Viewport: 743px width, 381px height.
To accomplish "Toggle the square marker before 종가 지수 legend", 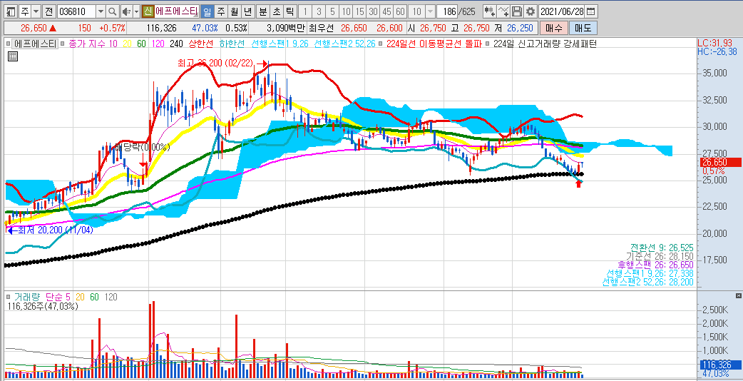I will (63, 44).
